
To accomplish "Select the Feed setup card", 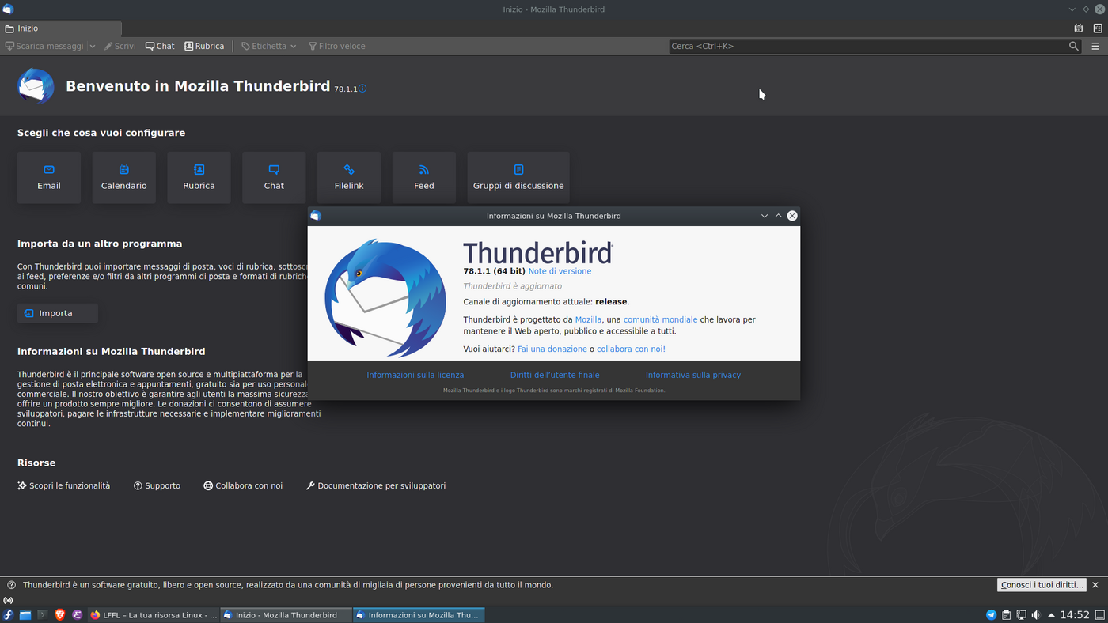I will click(x=423, y=177).
